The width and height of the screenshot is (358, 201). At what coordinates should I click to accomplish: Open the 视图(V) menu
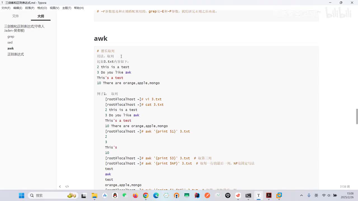click(55, 8)
